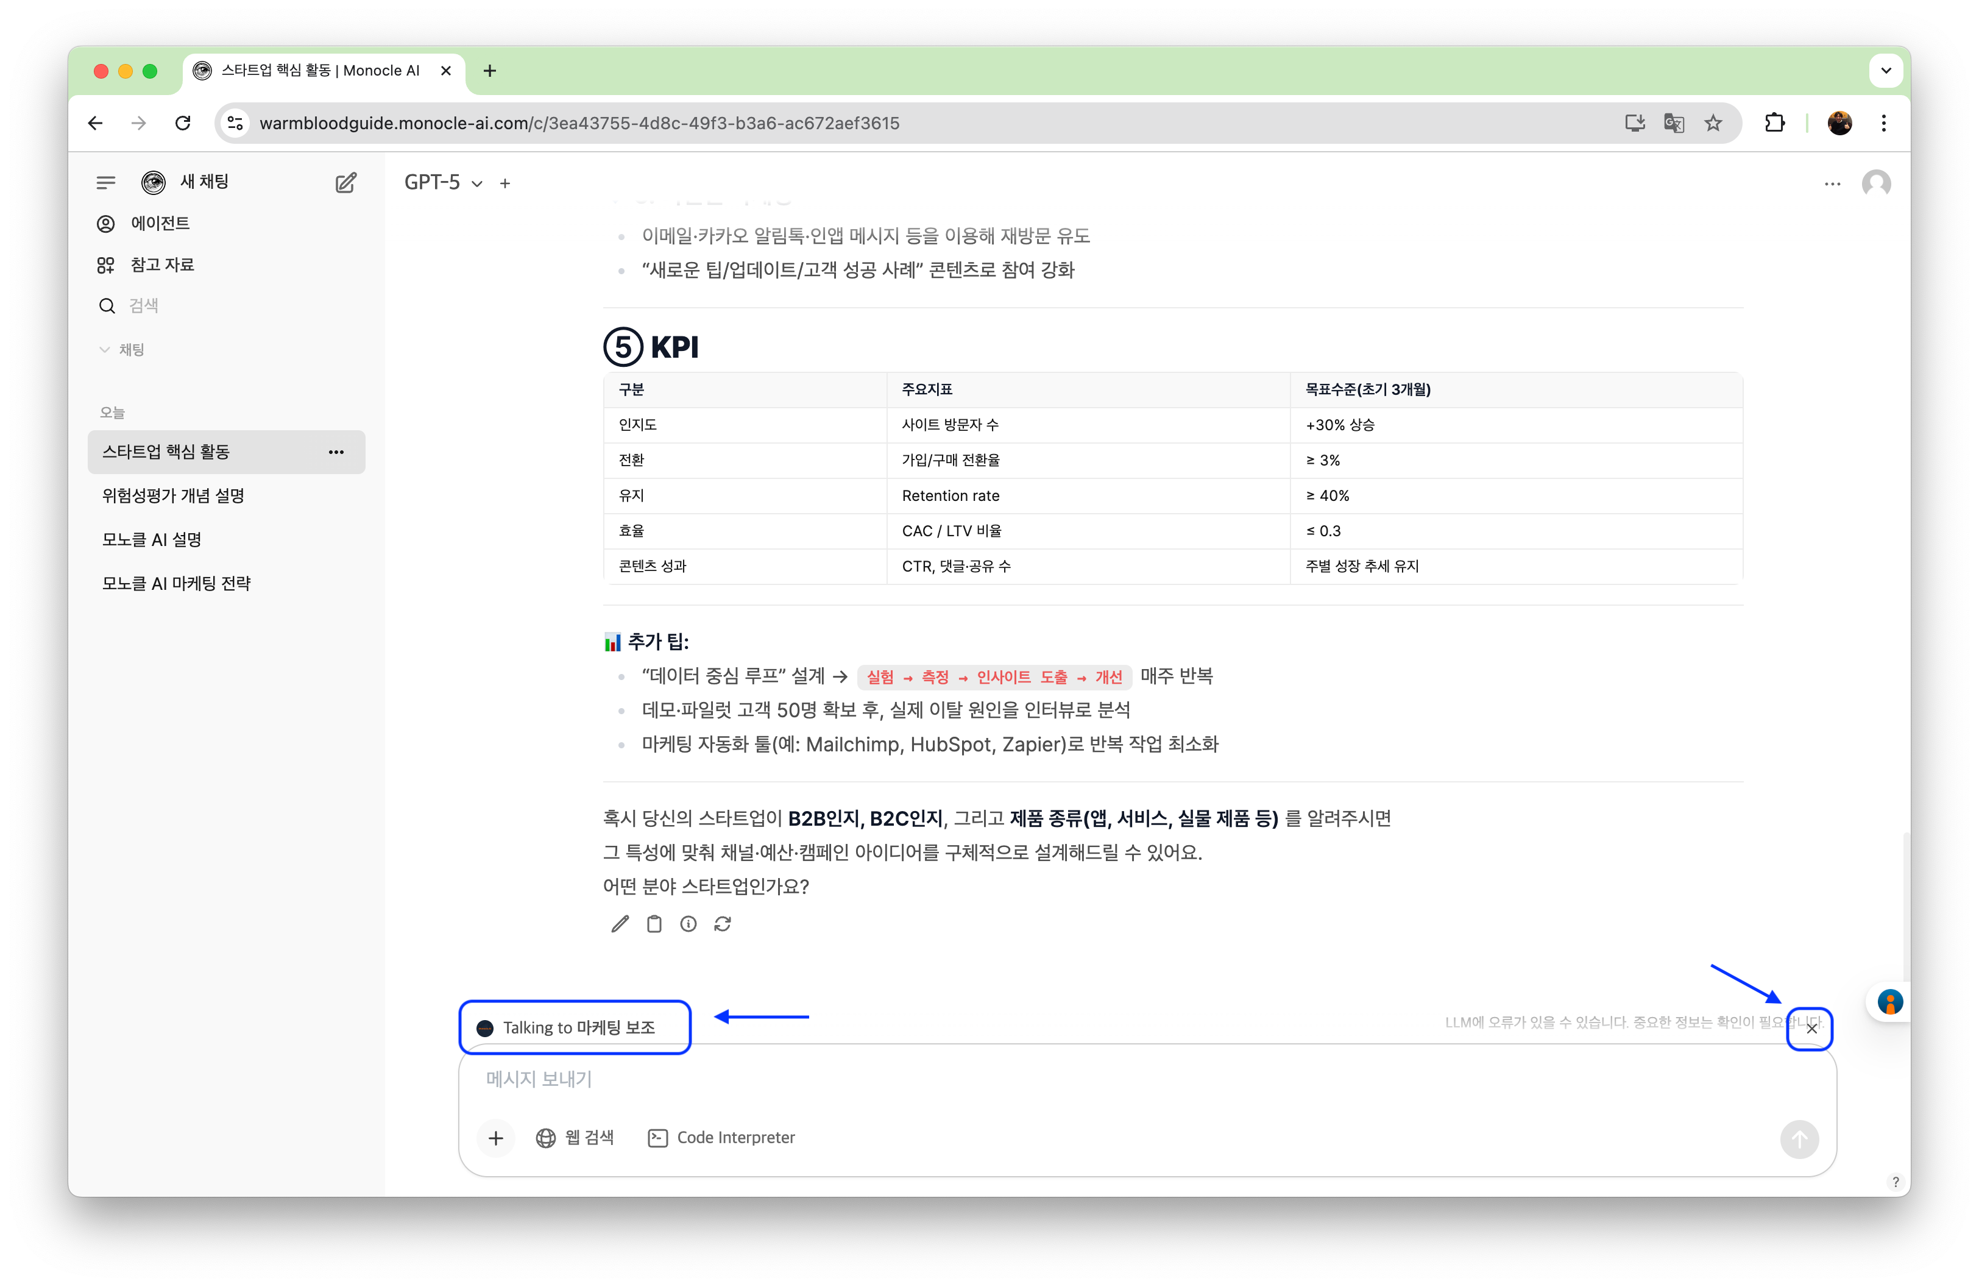Dismiss the Talking to 마케팅 보조 banner
Viewport: 1979px width, 1287px height.
coord(1811,1029)
